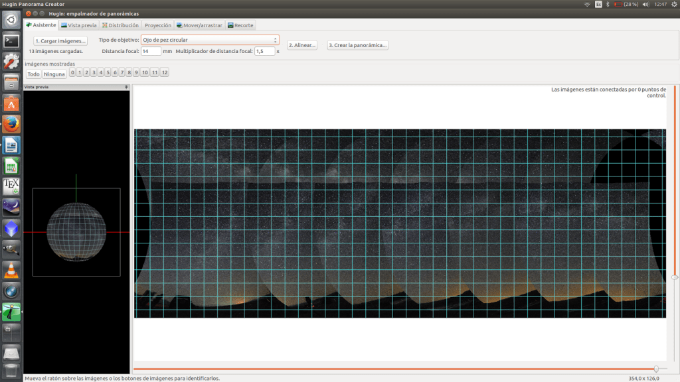Screen dimensions: 680x382
Task: Switch to the Recorte tab
Action: coord(240,25)
